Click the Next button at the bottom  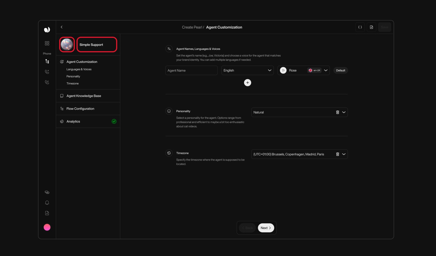click(265, 228)
